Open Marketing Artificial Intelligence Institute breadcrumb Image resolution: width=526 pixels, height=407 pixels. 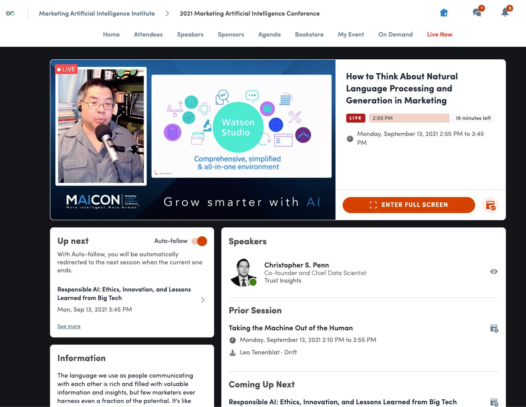click(x=97, y=13)
